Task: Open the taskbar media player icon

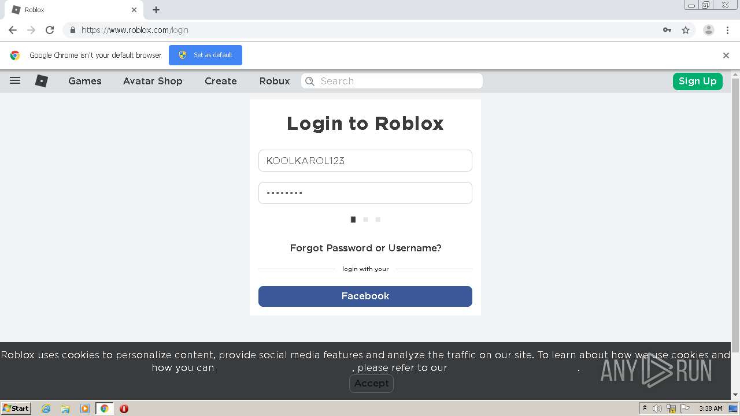Action: [x=85, y=408]
